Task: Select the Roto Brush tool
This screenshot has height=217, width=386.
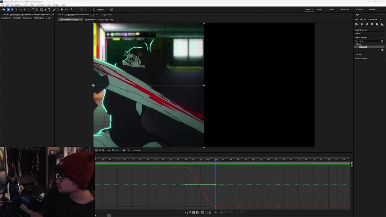Action: pos(67,10)
